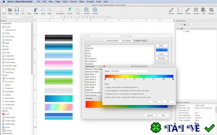The width and height of the screenshot is (217, 135).
Task: Open the Apple menu
Action: click(x=4, y=2)
